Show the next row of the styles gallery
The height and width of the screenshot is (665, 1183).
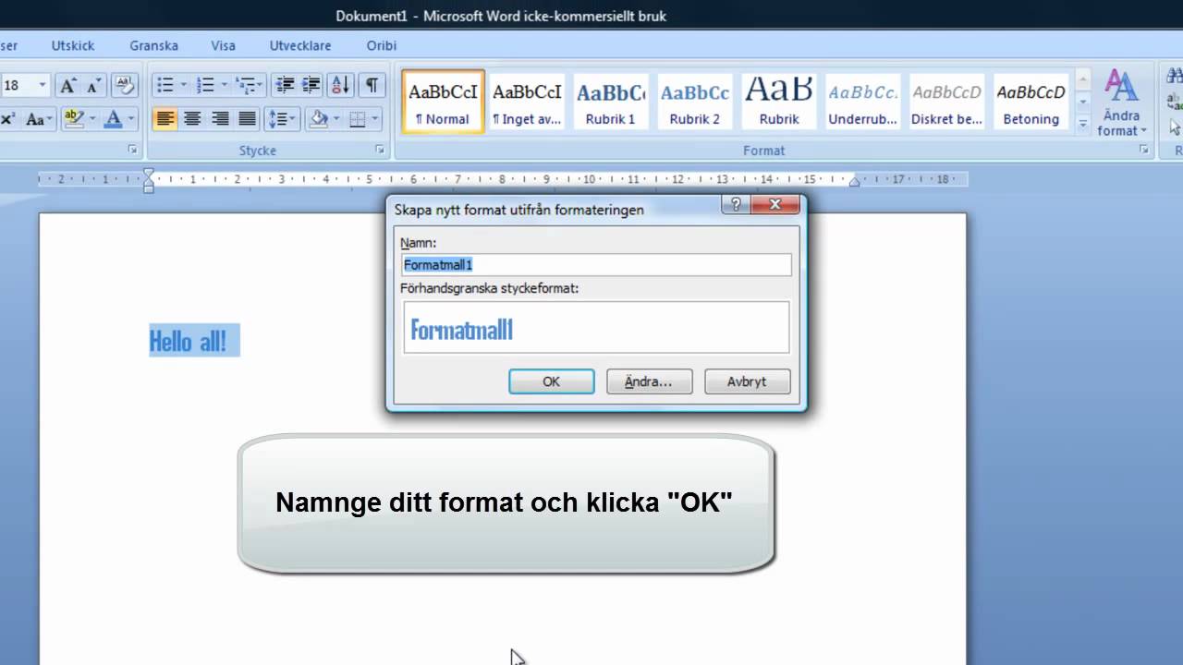(x=1083, y=103)
